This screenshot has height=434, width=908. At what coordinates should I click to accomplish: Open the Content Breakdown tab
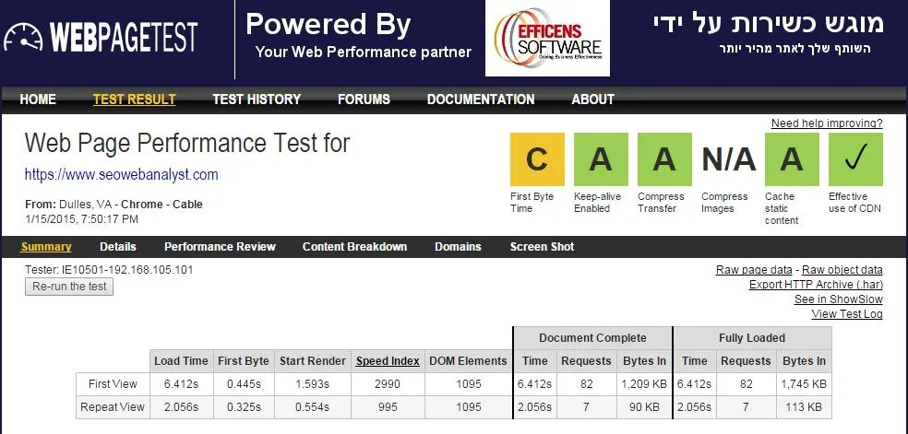point(354,247)
